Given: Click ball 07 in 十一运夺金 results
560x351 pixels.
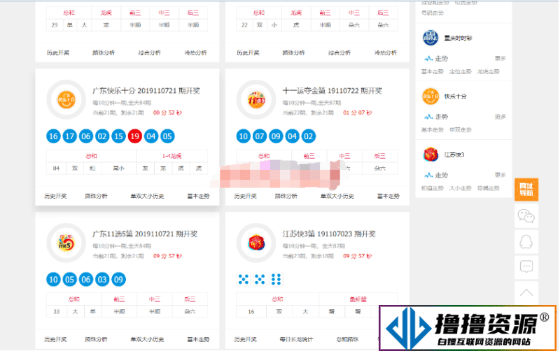Looking at the screenshot, I should tap(260, 136).
